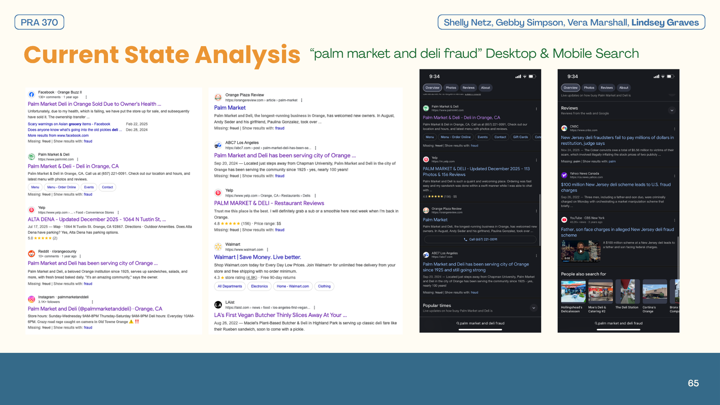
Task: Click the Palm Market & Deli favicon in desktop results
Action: [31, 157]
